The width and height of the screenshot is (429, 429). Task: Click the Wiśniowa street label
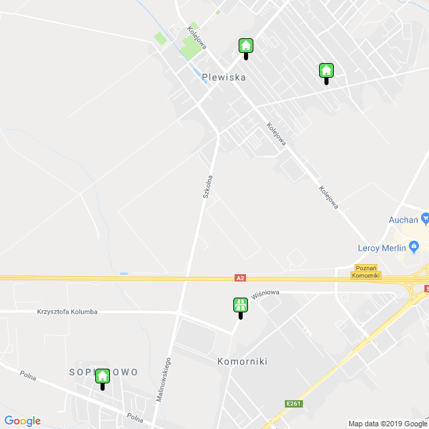[x=265, y=294]
